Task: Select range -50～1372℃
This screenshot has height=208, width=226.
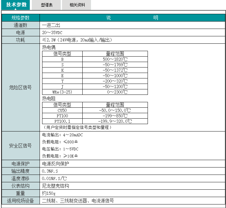Action: (x=115, y=70)
